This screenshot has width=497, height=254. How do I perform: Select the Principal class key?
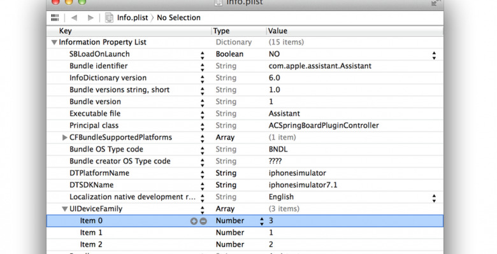tap(94, 125)
